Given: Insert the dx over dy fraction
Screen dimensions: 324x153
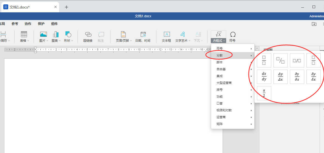Looking at the screenshot, I should [264, 77].
